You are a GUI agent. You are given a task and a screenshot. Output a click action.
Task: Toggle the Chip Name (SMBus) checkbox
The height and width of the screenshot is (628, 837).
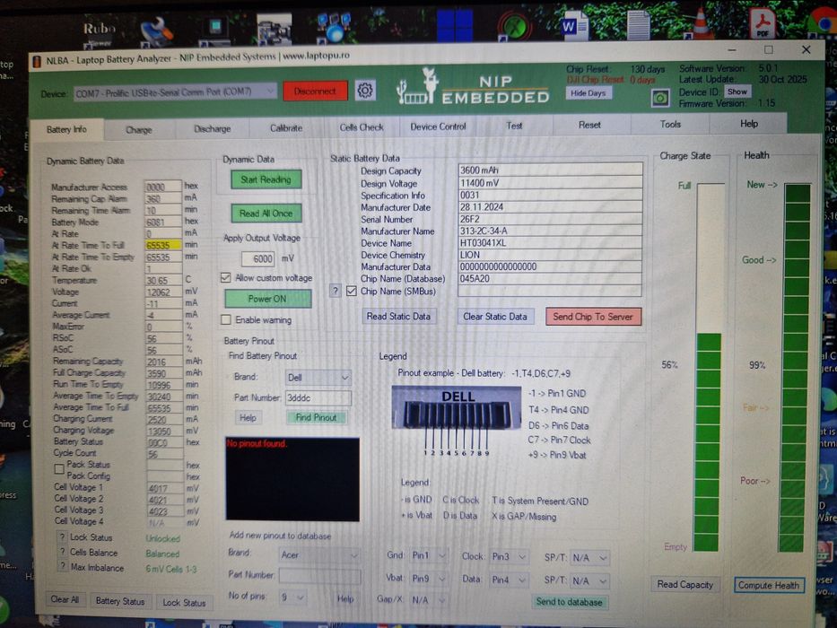[352, 291]
